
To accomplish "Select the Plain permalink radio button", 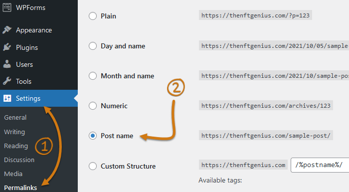I will click(93, 16).
